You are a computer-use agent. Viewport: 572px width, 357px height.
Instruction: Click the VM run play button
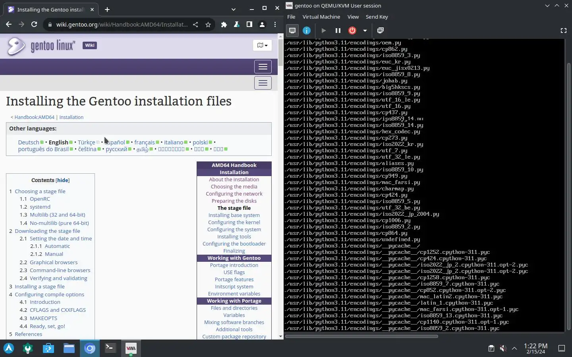click(x=323, y=31)
